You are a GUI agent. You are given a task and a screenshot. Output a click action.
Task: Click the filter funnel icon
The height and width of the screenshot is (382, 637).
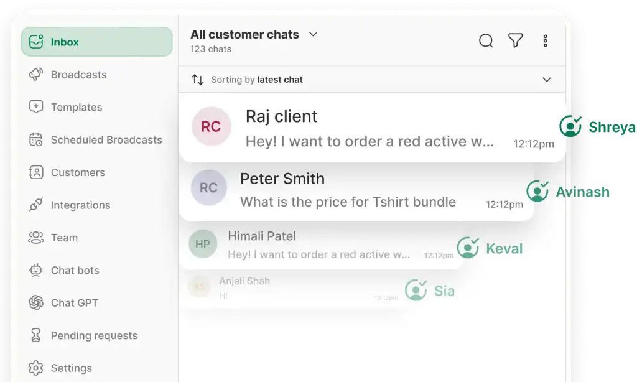516,40
